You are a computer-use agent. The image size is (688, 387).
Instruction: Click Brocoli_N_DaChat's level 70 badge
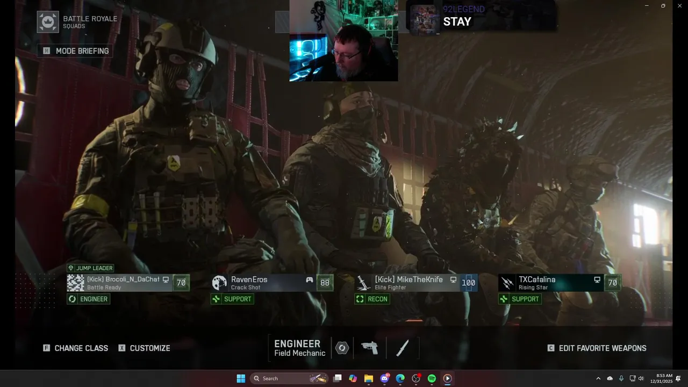point(181,283)
